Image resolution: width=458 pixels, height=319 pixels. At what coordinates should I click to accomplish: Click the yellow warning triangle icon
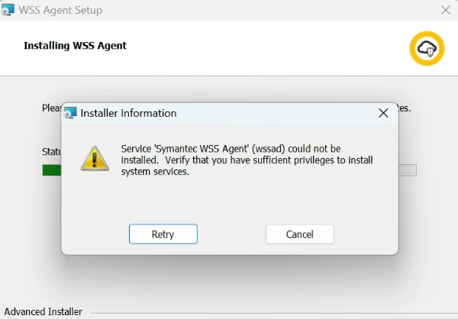click(x=95, y=158)
